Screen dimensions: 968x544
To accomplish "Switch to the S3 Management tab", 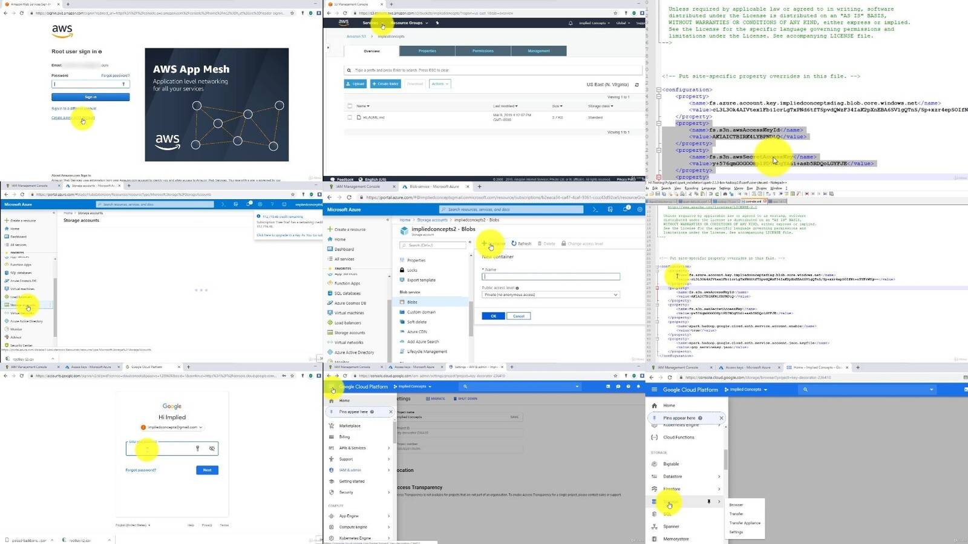I will pos(538,51).
